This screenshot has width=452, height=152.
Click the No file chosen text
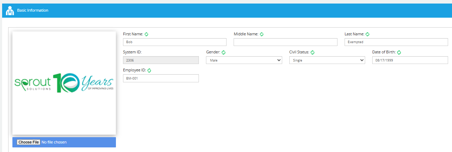(x=54, y=142)
